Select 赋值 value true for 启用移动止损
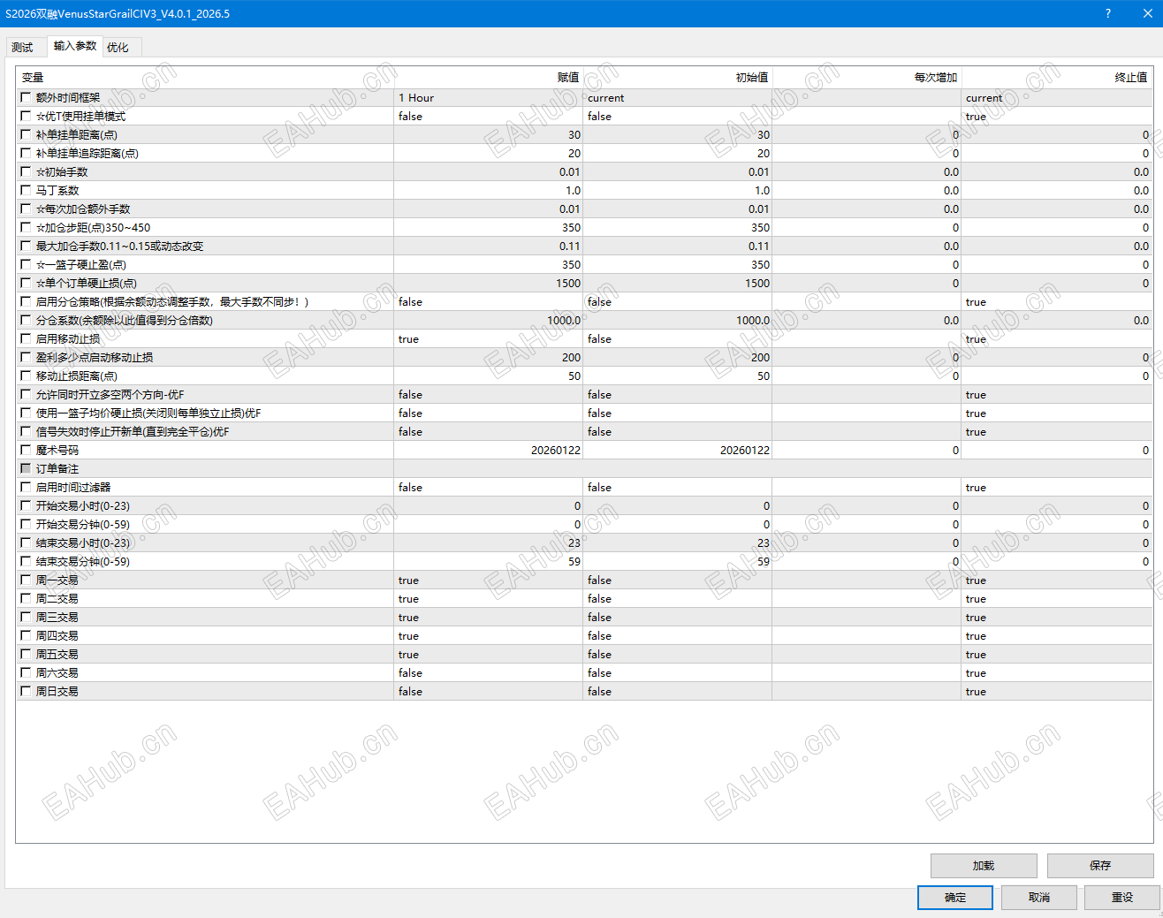1163x918 pixels. [488, 339]
